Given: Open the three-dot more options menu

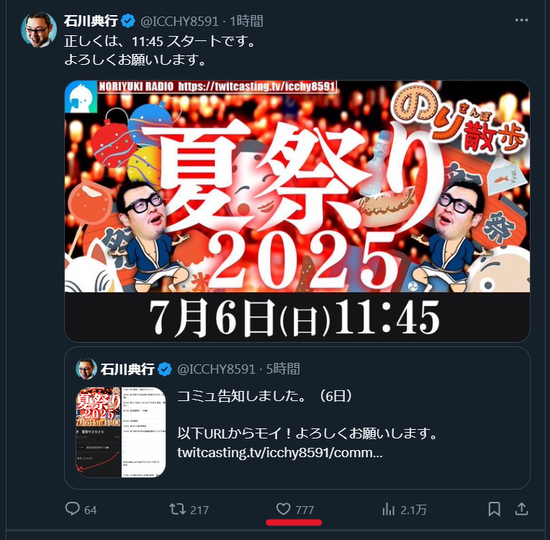Looking at the screenshot, I should (521, 20).
